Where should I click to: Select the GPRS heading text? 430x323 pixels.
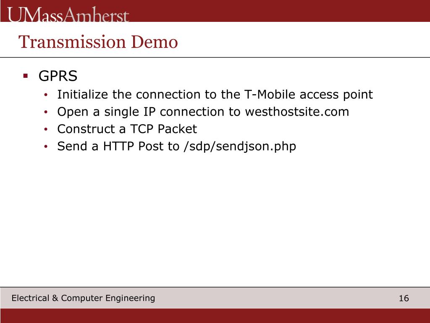58,76
